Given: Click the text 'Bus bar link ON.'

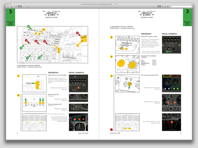Looking at the screenshot, I should (53, 94).
